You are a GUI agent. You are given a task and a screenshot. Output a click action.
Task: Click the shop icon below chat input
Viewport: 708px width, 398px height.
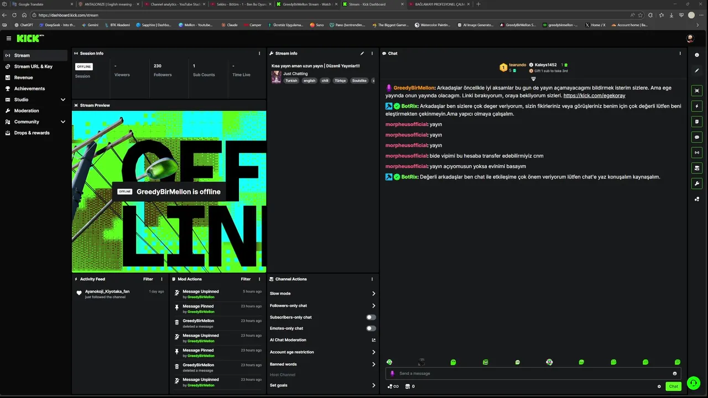click(x=407, y=386)
